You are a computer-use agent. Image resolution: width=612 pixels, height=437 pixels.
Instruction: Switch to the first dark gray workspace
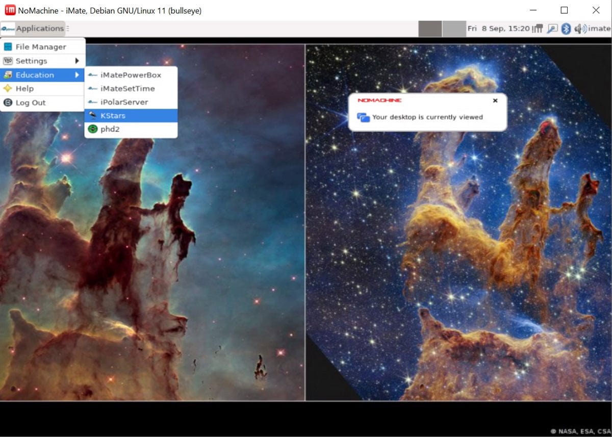click(430, 29)
